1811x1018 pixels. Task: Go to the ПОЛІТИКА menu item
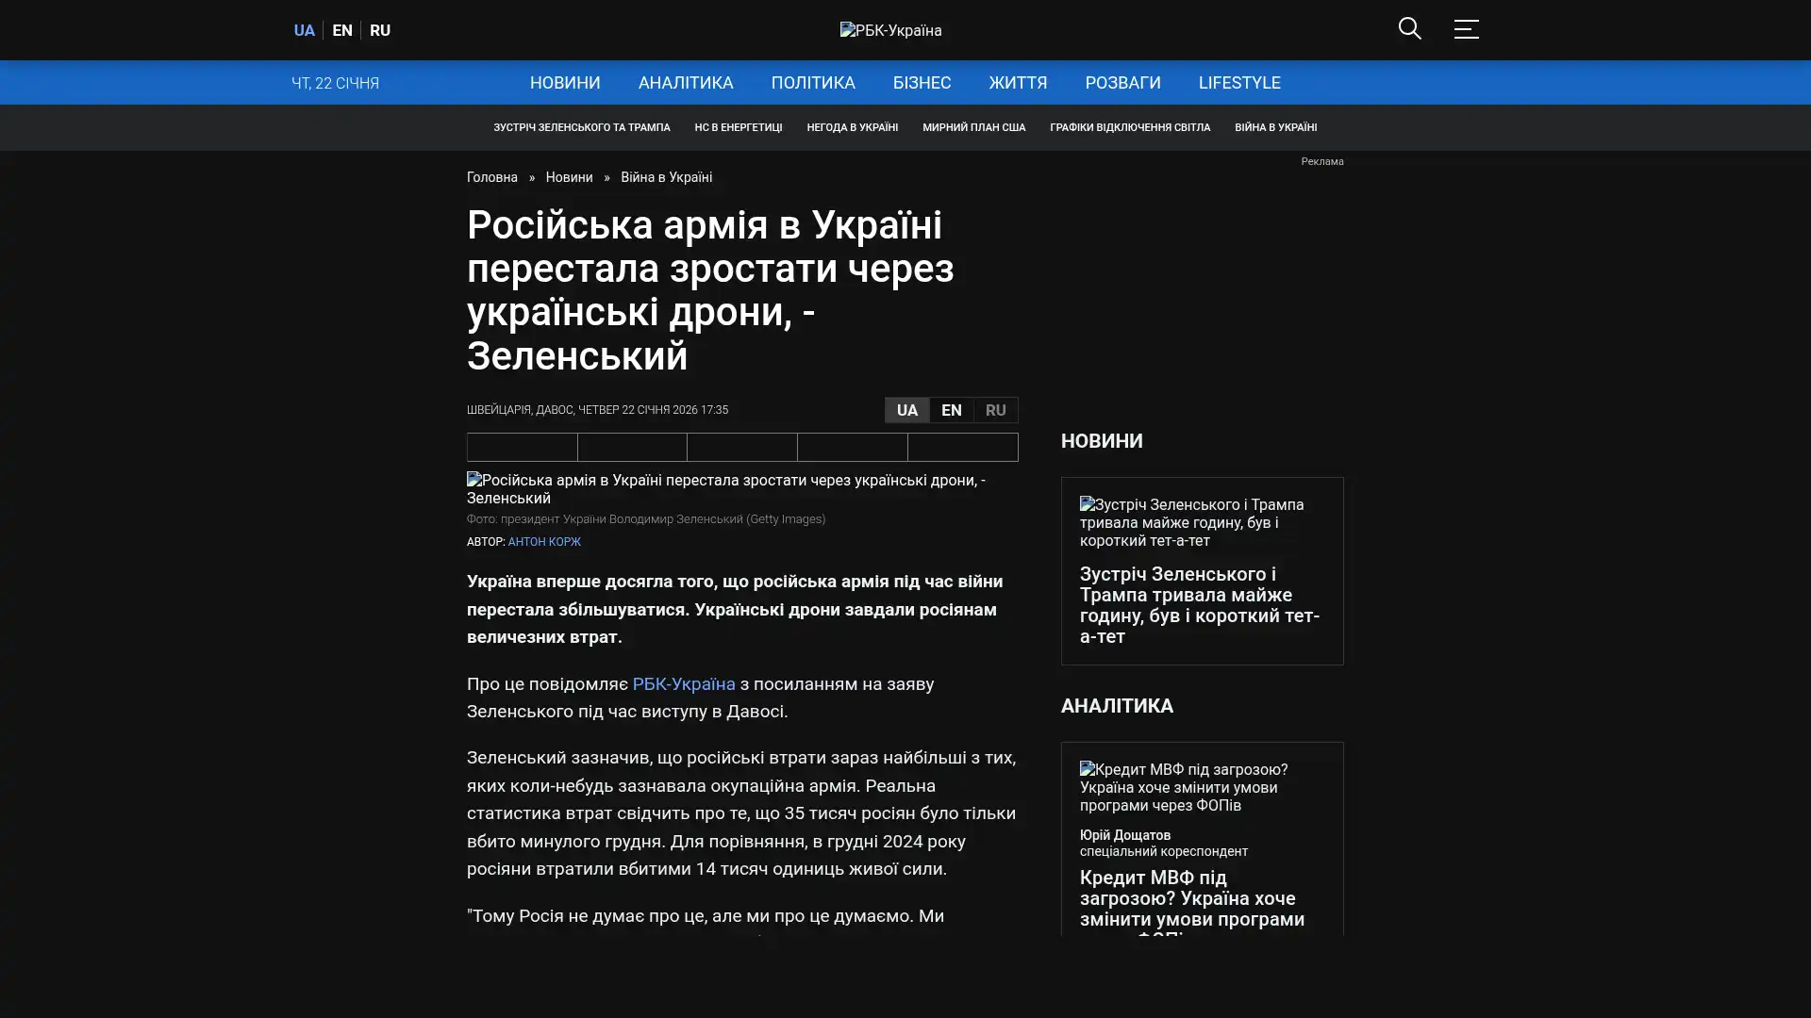(813, 83)
